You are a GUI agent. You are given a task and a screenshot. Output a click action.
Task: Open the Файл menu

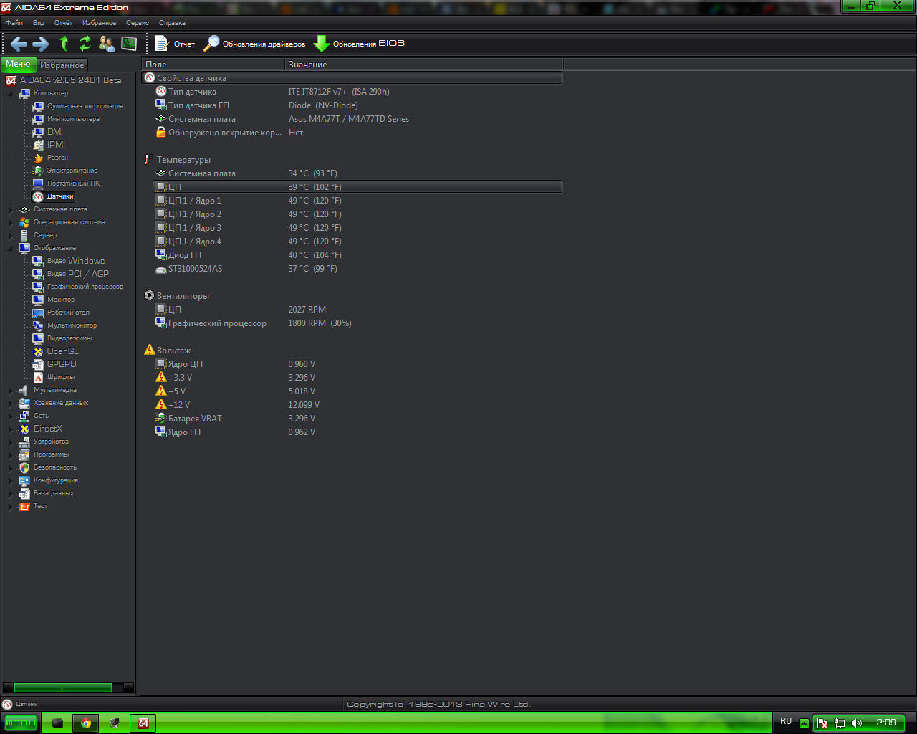click(14, 23)
